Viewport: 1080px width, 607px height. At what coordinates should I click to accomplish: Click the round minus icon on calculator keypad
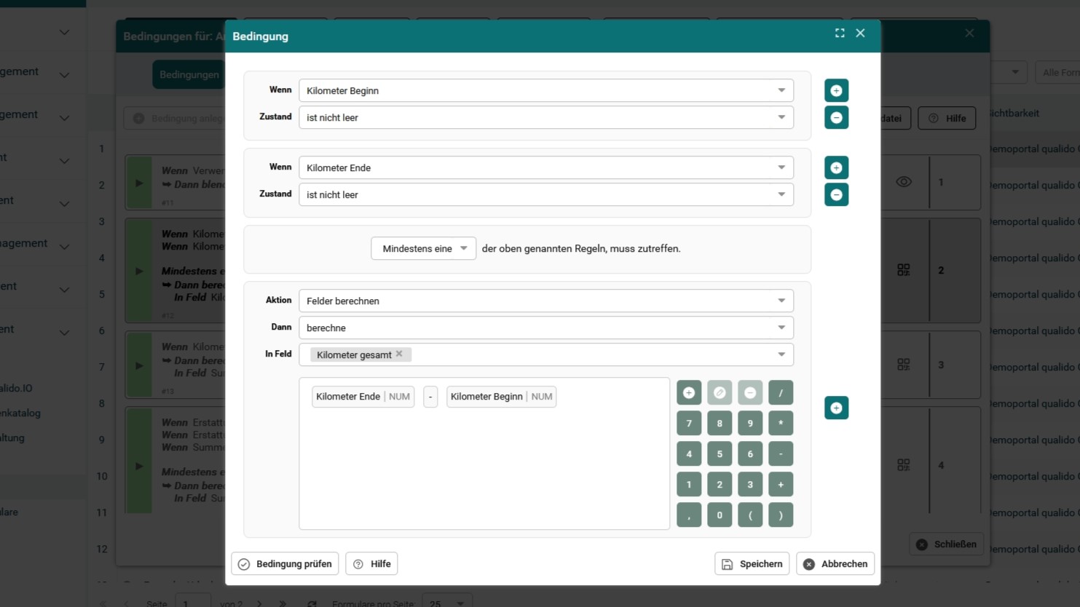pyautogui.click(x=750, y=392)
